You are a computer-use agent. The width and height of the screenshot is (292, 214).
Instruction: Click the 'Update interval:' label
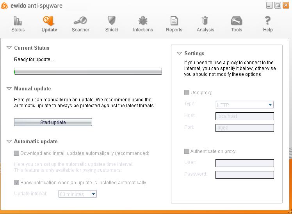point(30,194)
